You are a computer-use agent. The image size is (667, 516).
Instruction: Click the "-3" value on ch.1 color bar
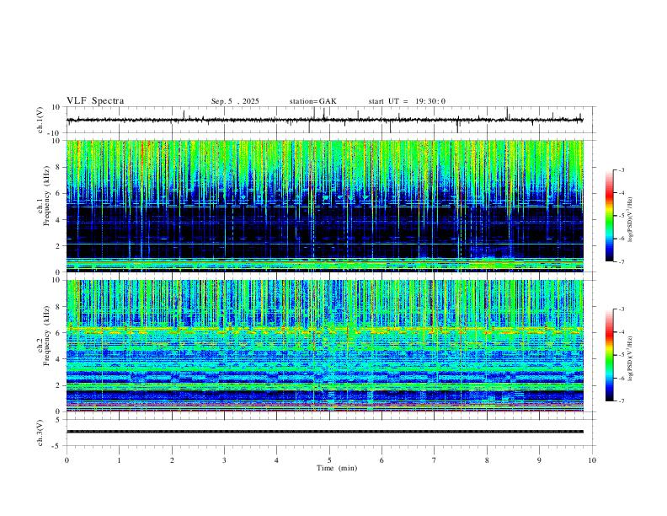pos(621,169)
